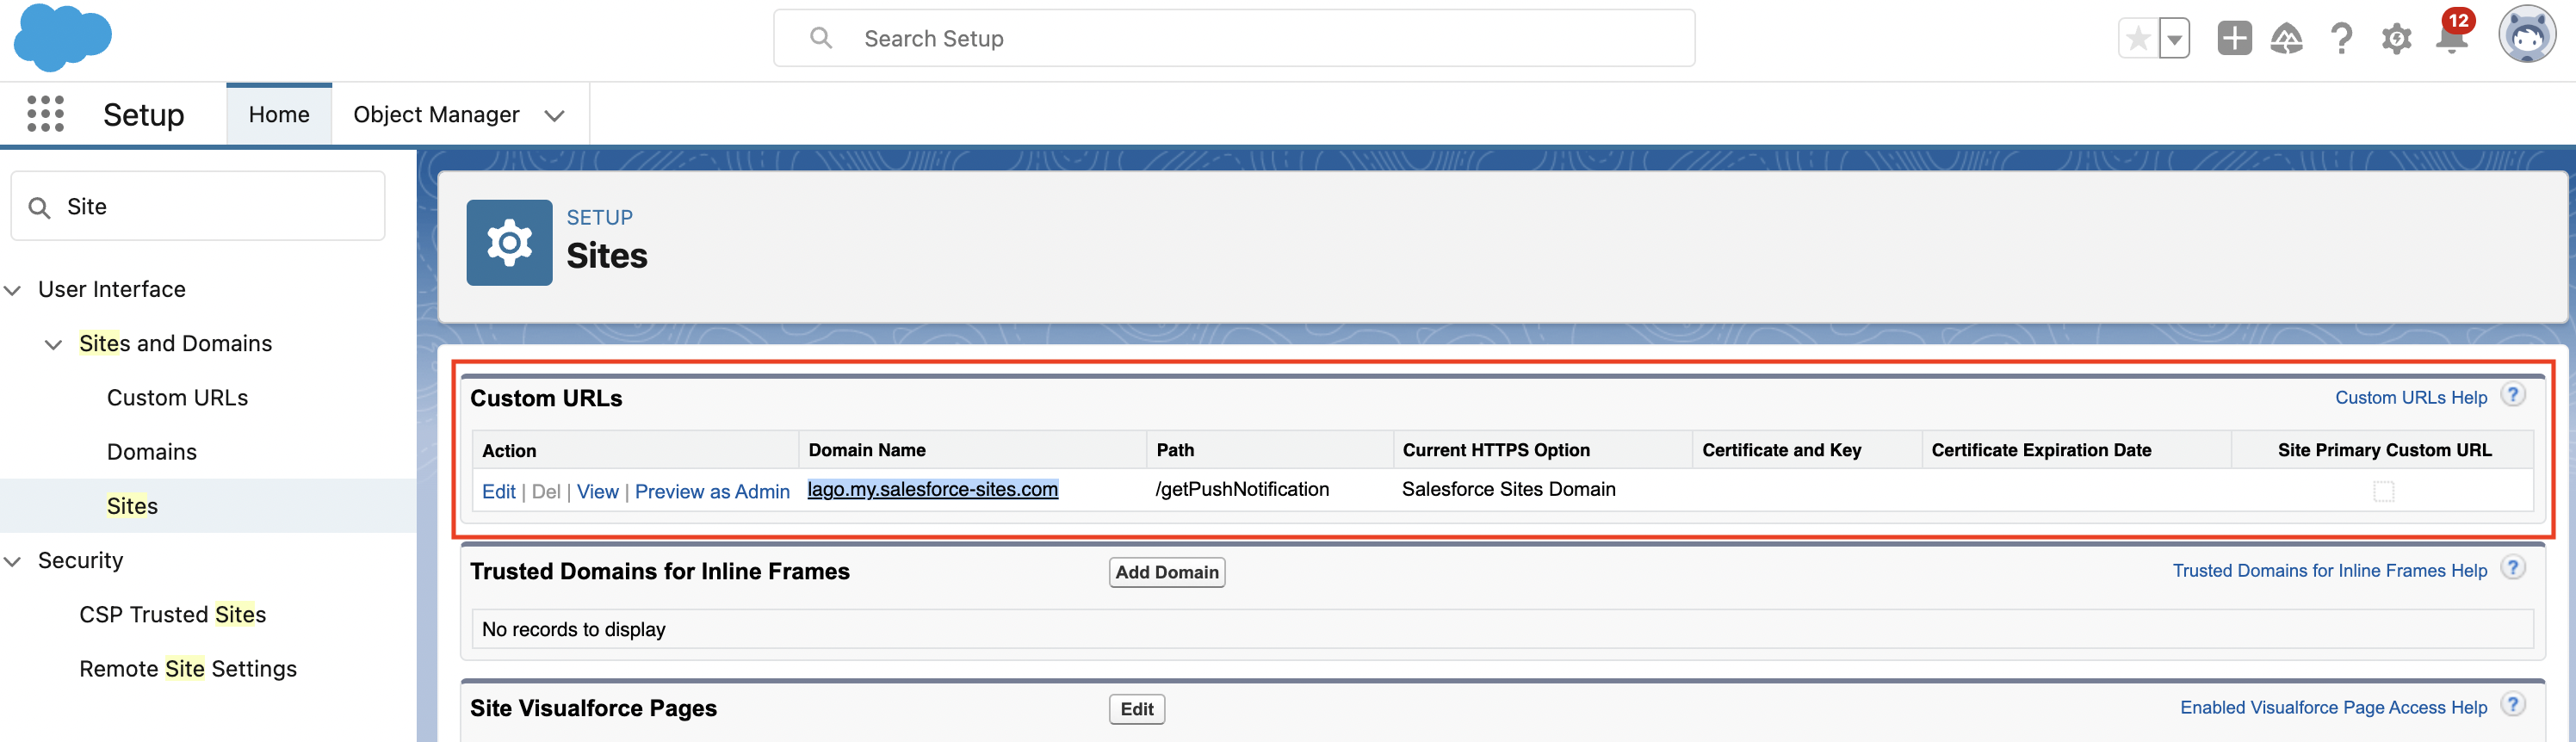Viewport: 2576px width, 742px height.
Task: Open the Object Manager tab
Action: coord(436,114)
